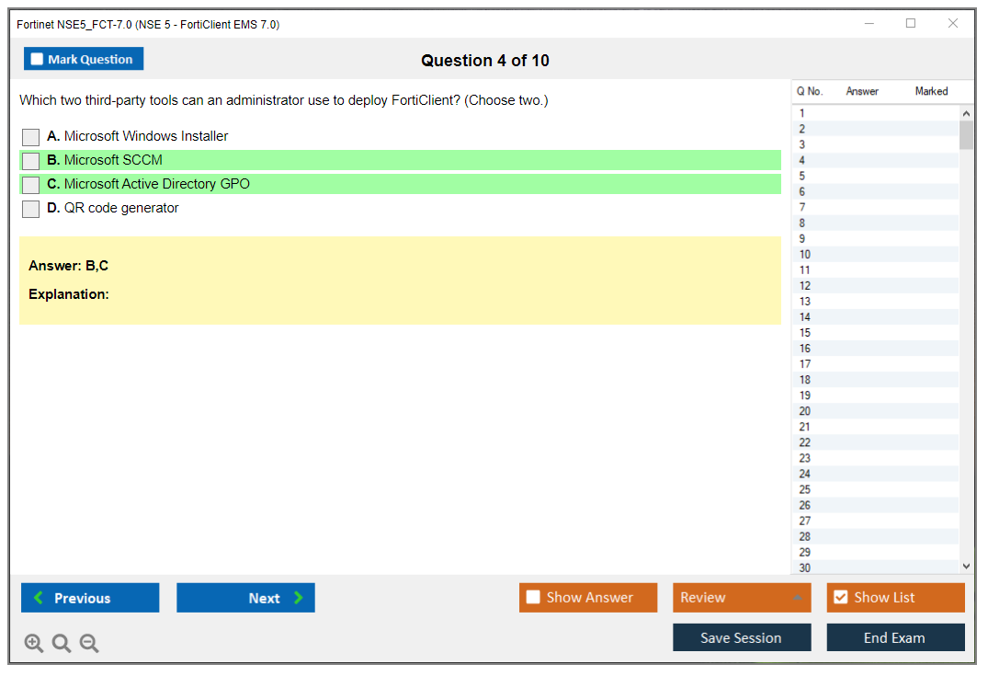This screenshot has height=676, width=988.
Task: Click the green left arrow on Previous
Action: tap(39, 598)
